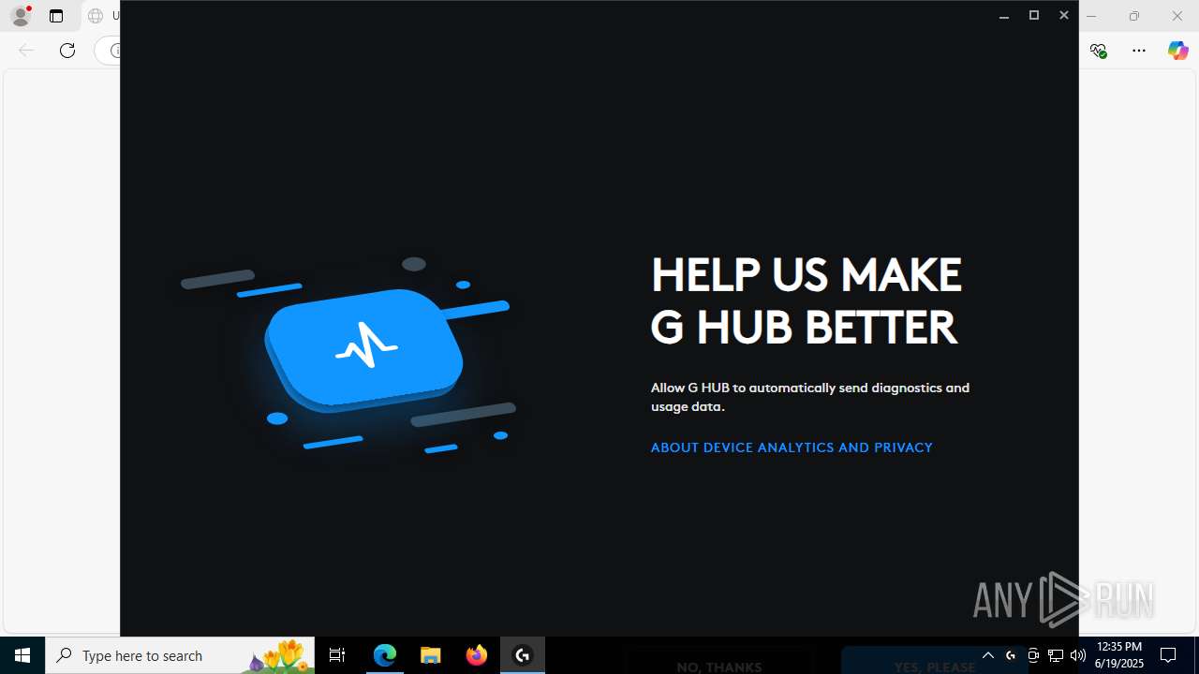Screen dimensions: 1199x674
Task: Open About Device Analytics and Privacy link
Action: click(x=792, y=447)
